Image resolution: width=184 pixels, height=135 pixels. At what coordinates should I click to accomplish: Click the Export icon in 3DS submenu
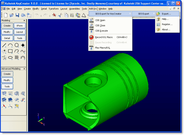click(158, 14)
